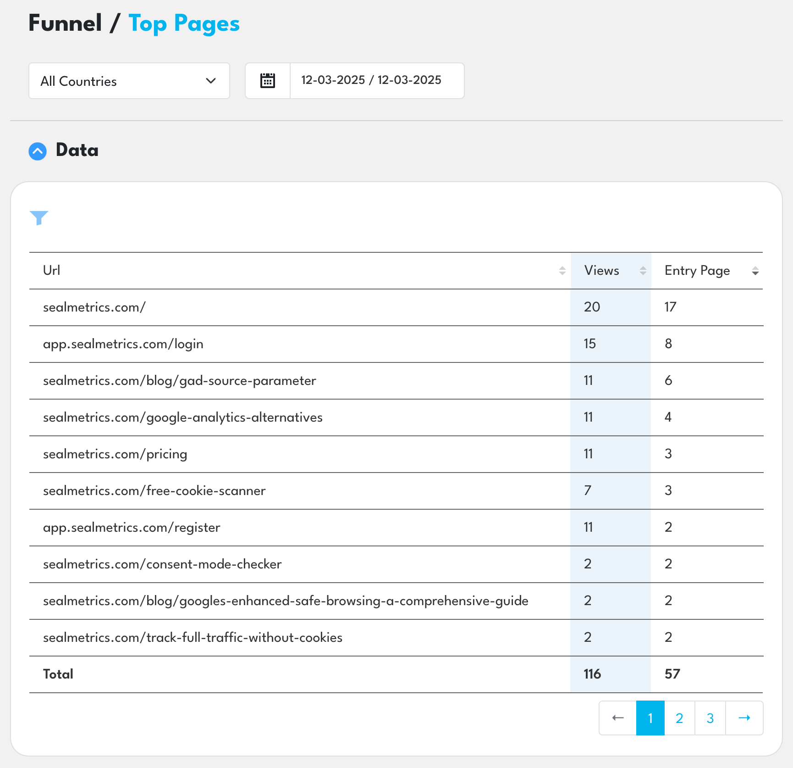Go to previous page with left arrow
The height and width of the screenshot is (768, 793).
617,718
